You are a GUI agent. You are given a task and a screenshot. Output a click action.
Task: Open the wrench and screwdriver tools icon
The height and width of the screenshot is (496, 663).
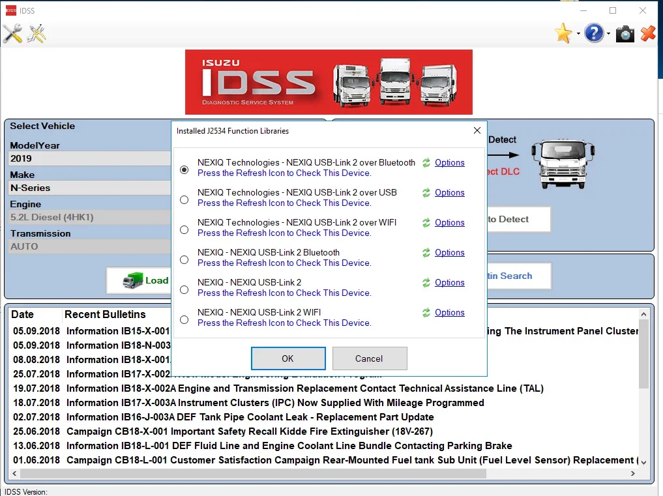[x=12, y=34]
